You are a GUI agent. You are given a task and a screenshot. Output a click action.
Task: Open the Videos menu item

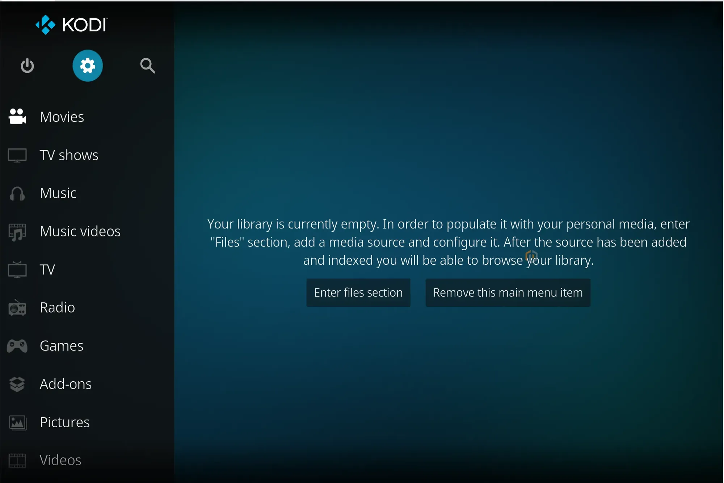pyautogui.click(x=60, y=460)
